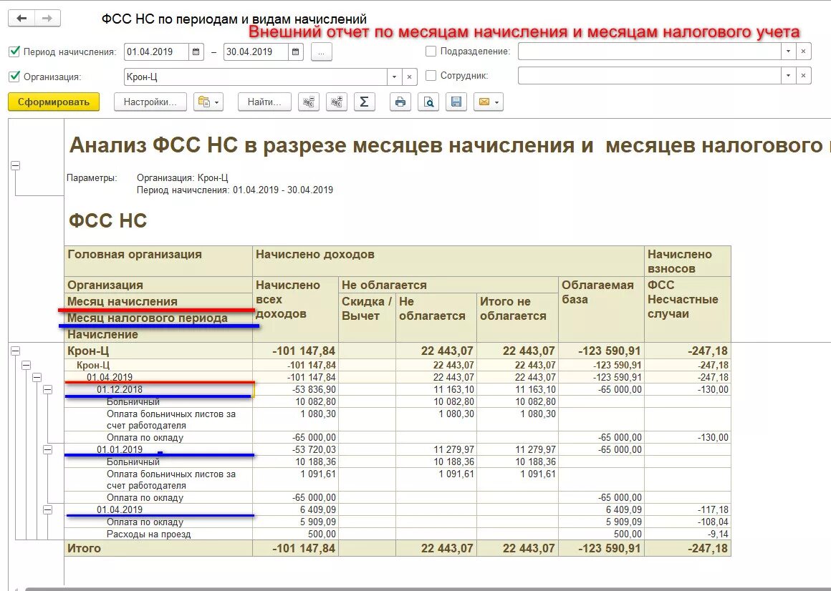Print the report

click(x=400, y=102)
